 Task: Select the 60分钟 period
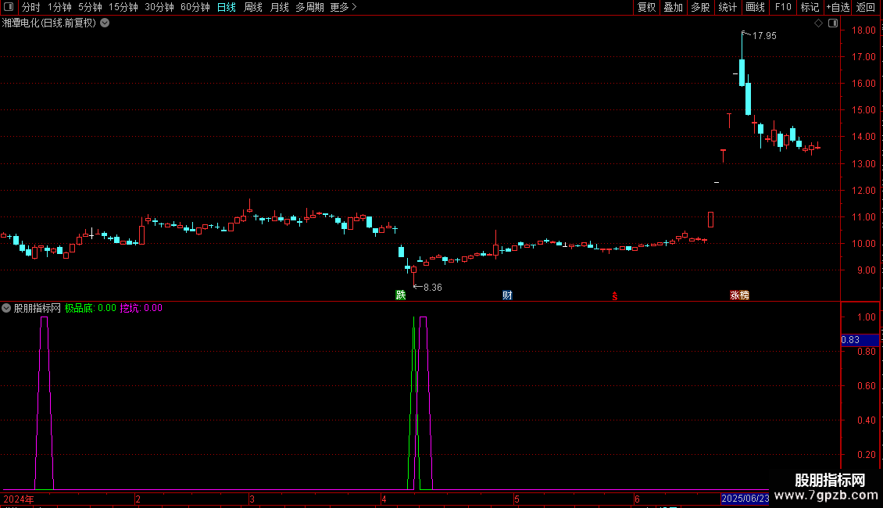pos(195,7)
